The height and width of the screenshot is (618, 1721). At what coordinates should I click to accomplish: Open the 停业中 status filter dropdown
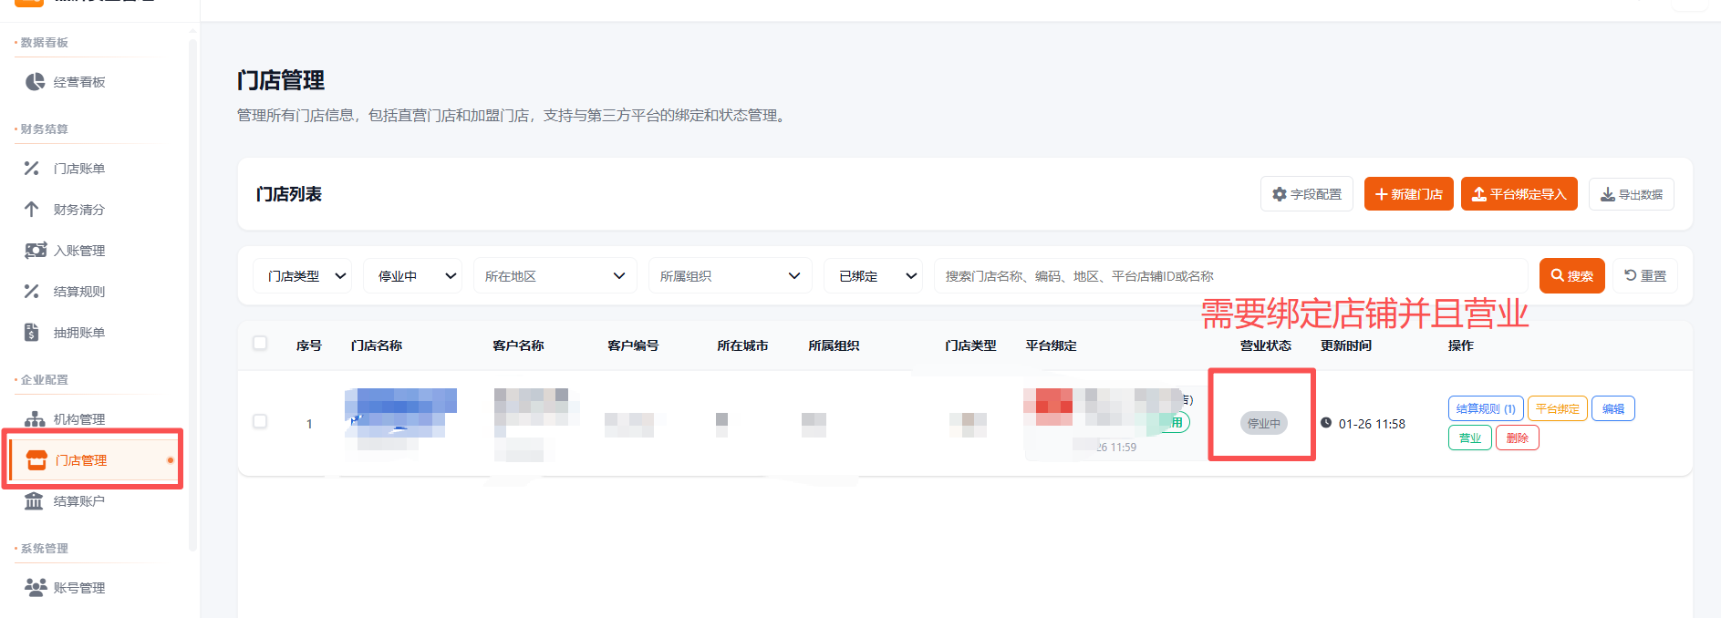point(413,276)
